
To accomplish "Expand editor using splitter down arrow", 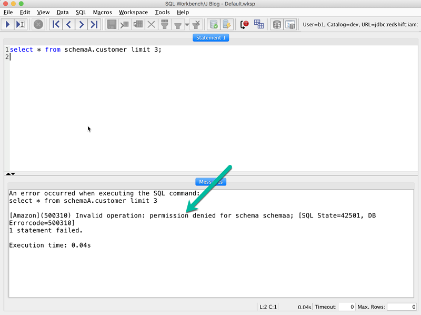I will tap(13, 174).
